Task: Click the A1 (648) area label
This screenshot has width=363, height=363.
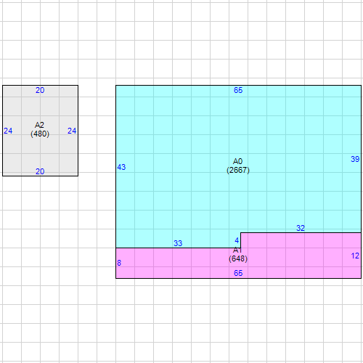Action: [238, 255]
